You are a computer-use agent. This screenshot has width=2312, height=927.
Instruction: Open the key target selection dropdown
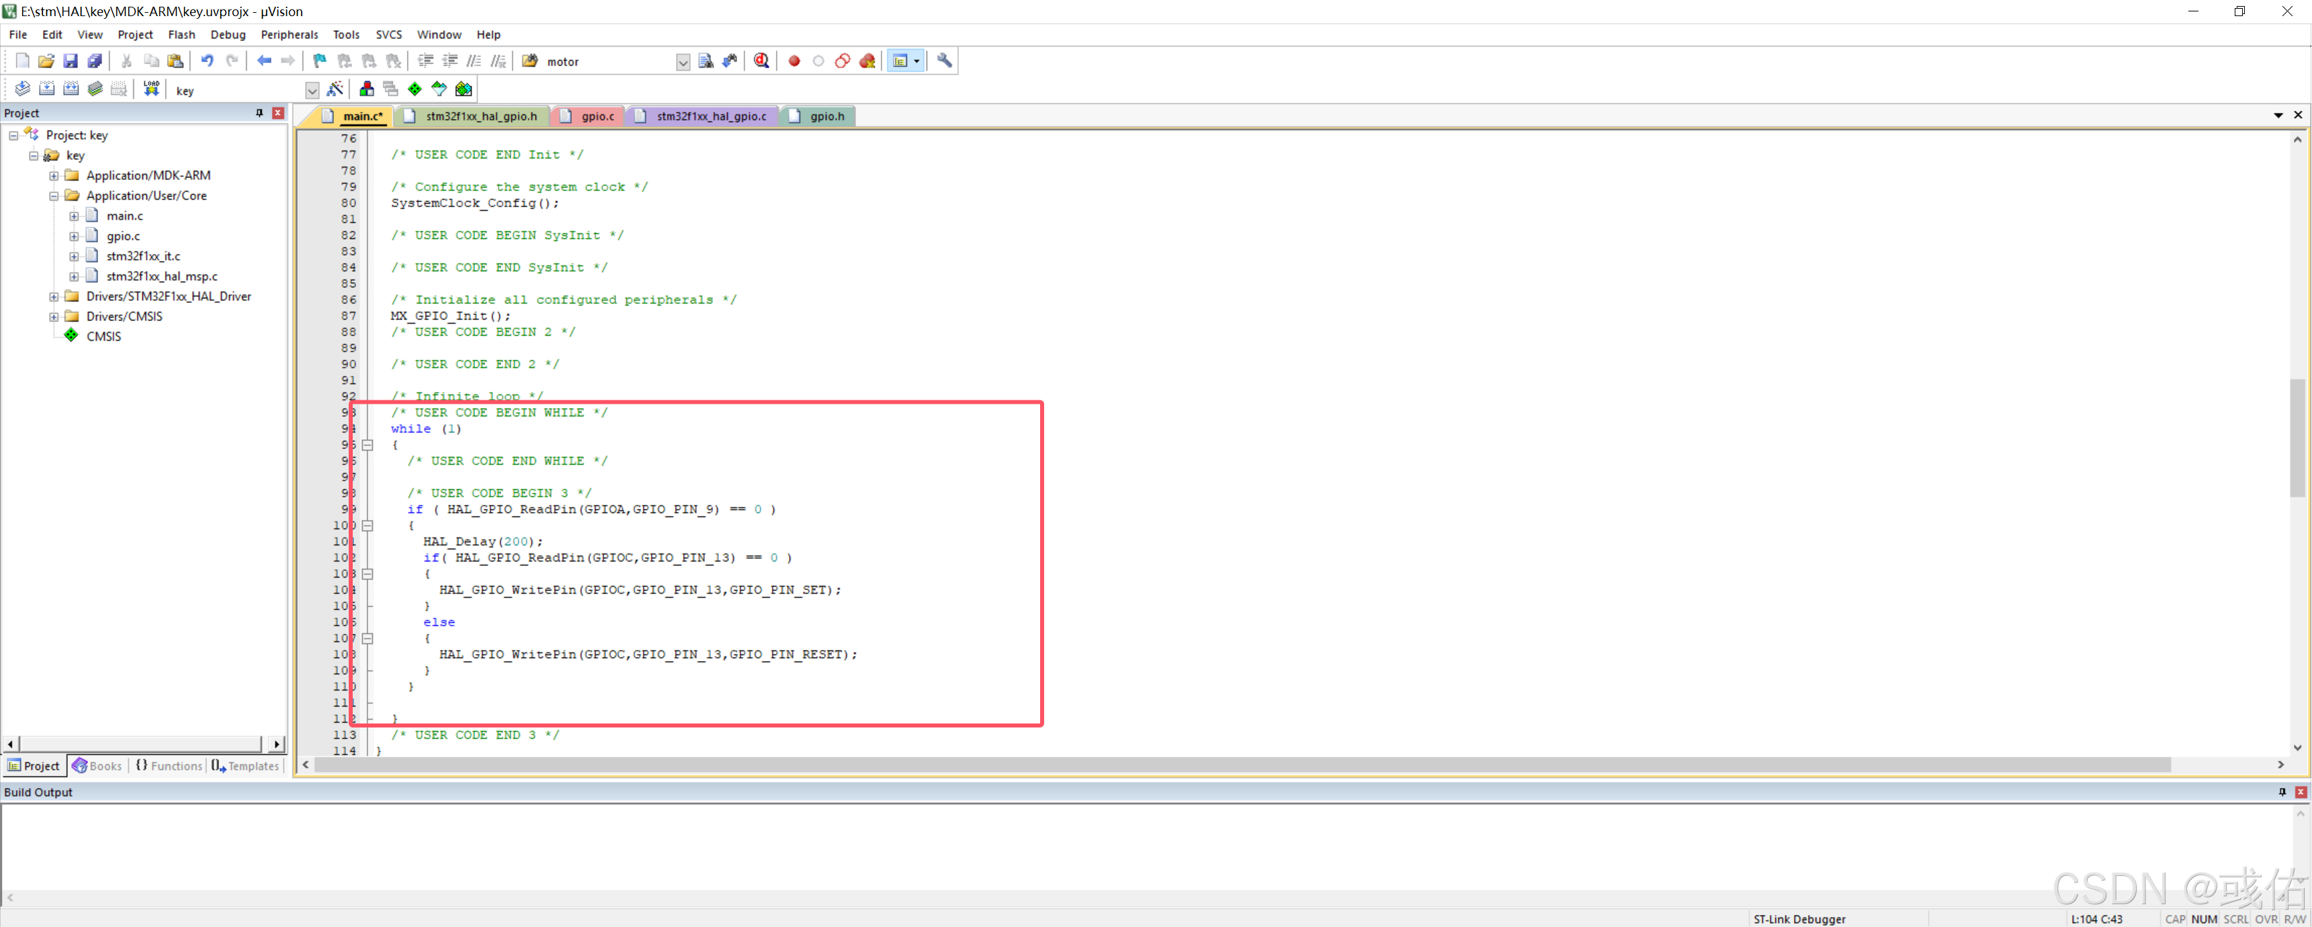(x=312, y=91)
